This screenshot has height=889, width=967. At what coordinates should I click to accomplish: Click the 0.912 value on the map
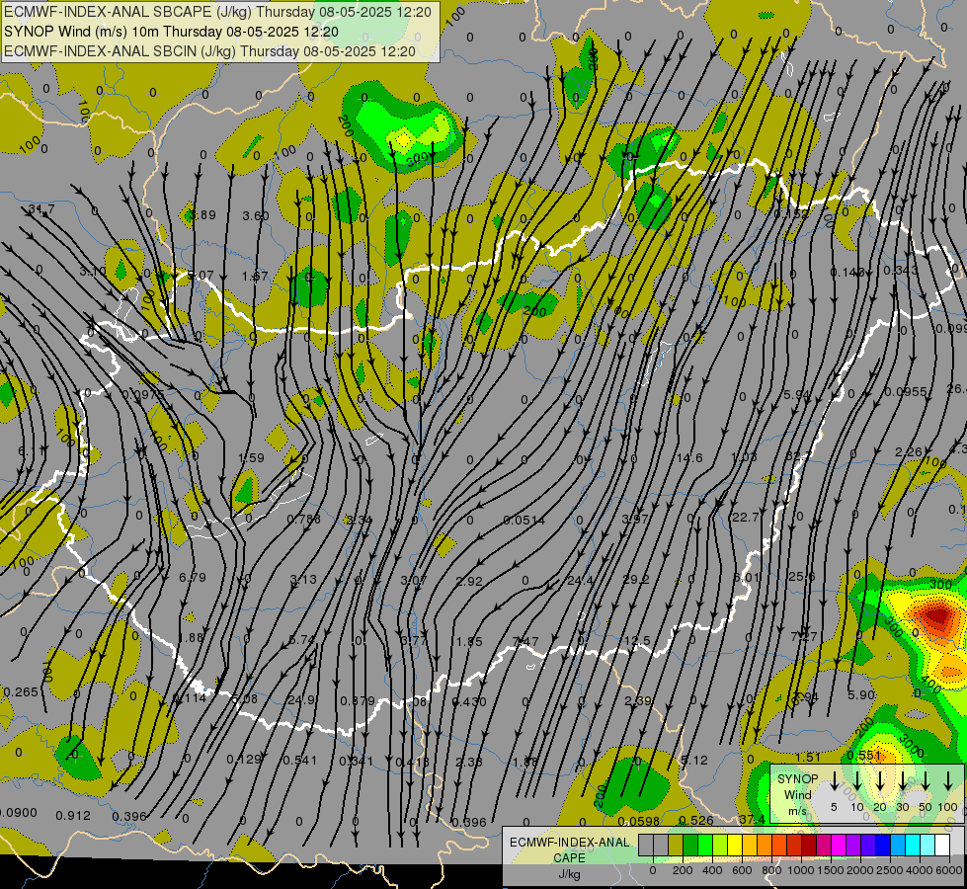(73, 816)
